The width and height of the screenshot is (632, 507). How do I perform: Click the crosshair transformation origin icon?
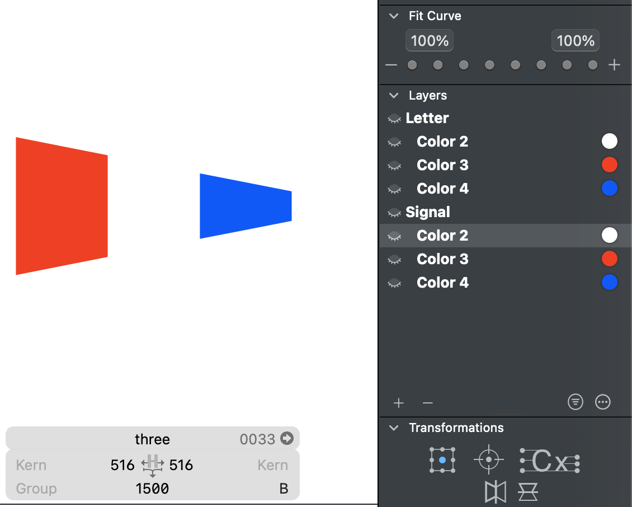[x=488, y=460]
